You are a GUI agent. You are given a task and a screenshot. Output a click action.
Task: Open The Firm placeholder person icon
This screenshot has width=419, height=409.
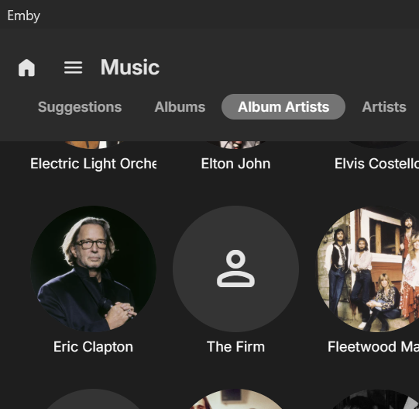coord(235,269)
